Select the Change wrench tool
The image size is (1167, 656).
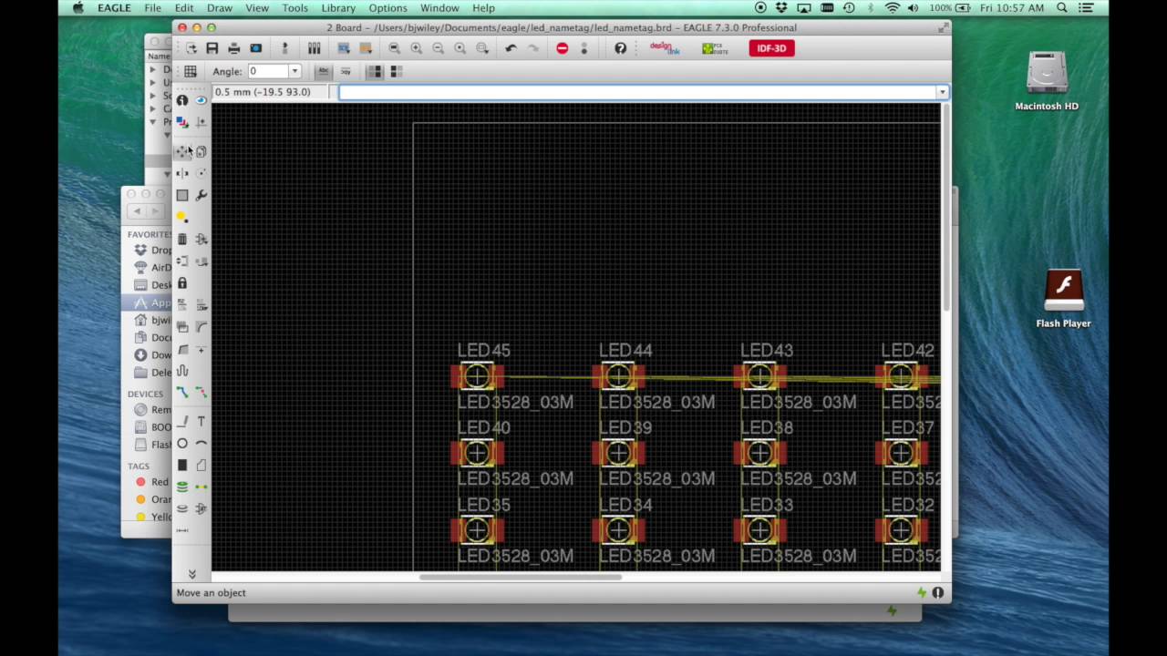[x=201, y=195]
